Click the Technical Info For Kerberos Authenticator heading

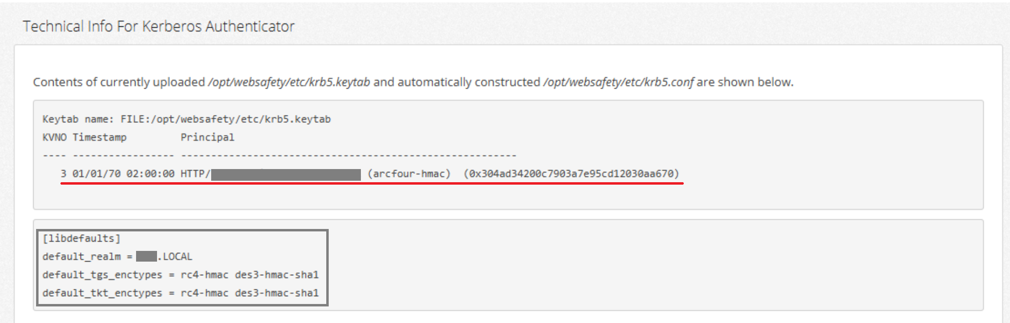click(x=158, y=26)
